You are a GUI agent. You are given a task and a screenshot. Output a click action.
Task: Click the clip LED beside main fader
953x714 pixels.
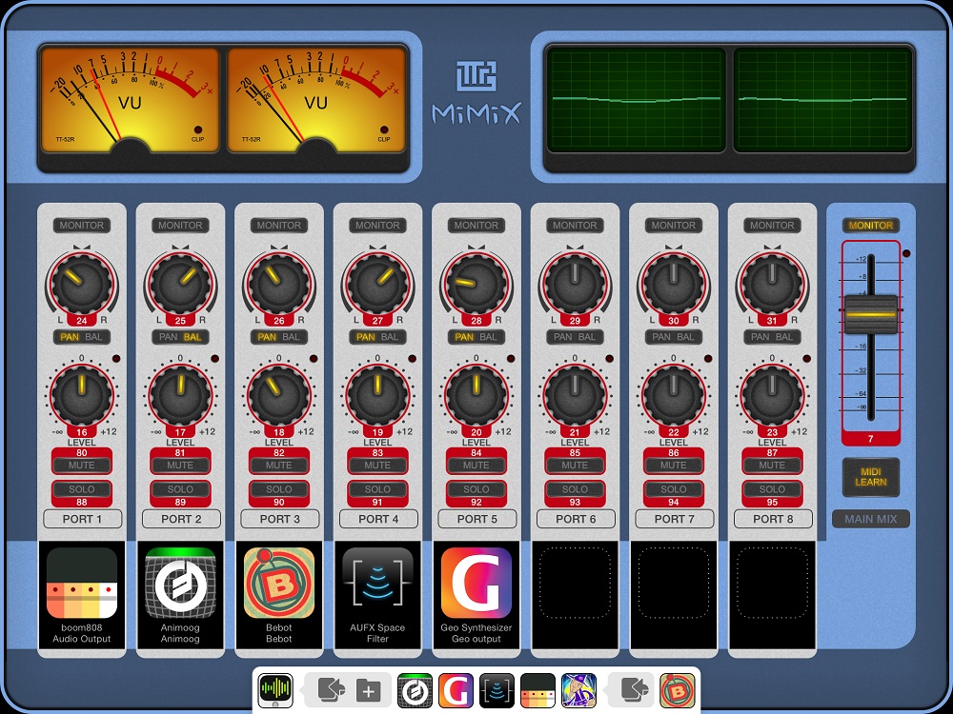point(906,253)
